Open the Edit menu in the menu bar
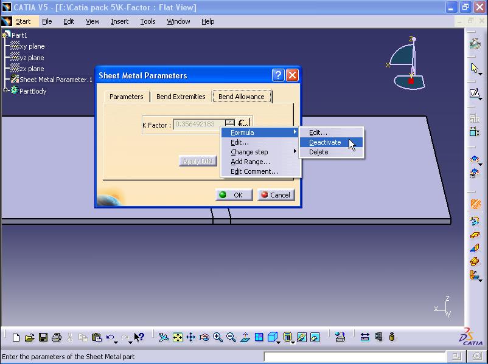Viewport: 488px width, 364px height. [69, 21]
